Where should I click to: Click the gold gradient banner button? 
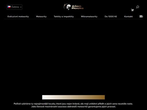coord(73,97)
